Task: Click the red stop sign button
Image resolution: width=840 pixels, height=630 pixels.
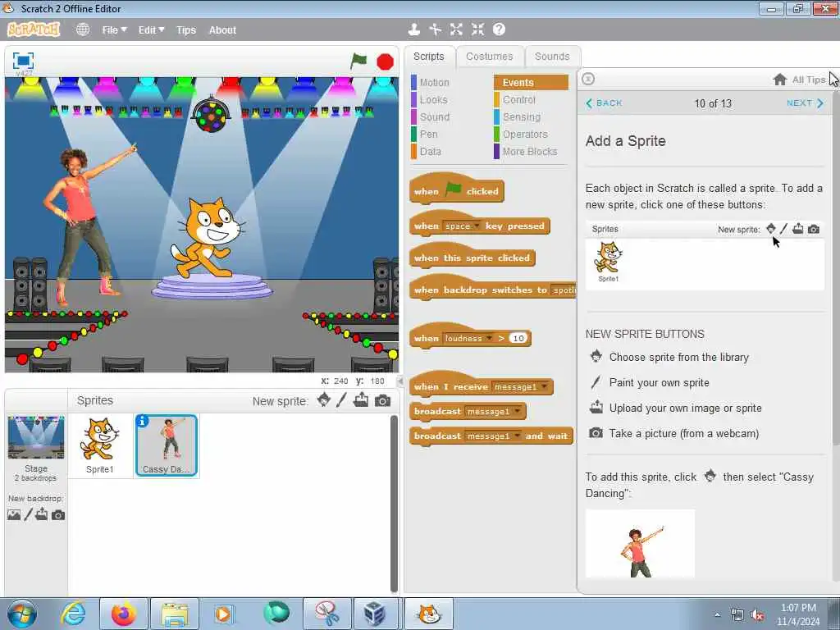Action: tap(385, 62)
